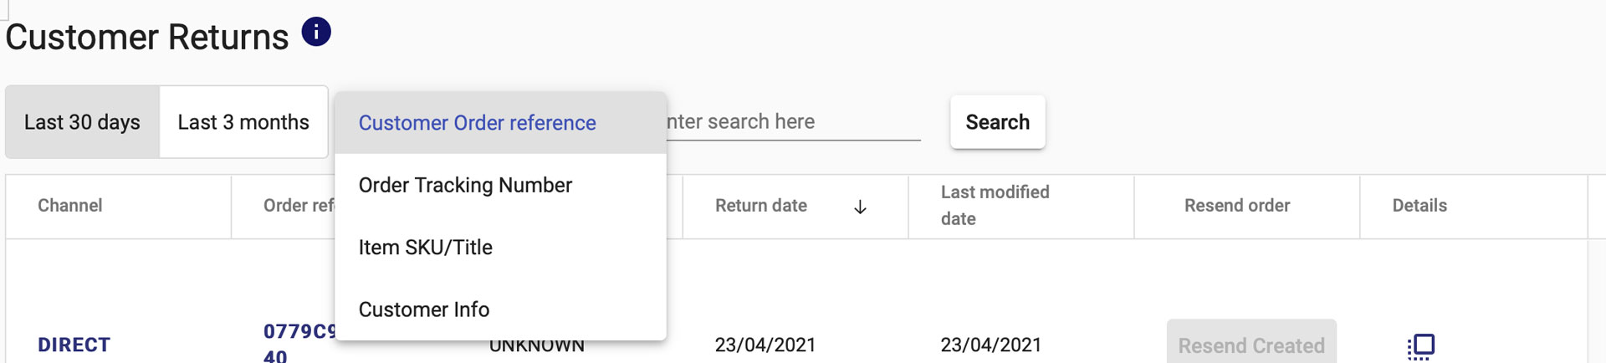Viewport: 1606px width, 363px height.
Task: Sort by the Return date column header
Action: pyautogui.click(x=760, y=206)
